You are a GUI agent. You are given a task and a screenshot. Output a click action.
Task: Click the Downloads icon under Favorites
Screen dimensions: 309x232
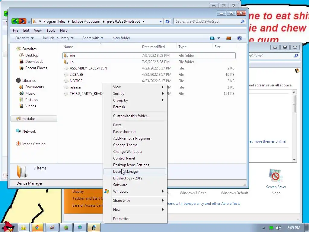21,62
